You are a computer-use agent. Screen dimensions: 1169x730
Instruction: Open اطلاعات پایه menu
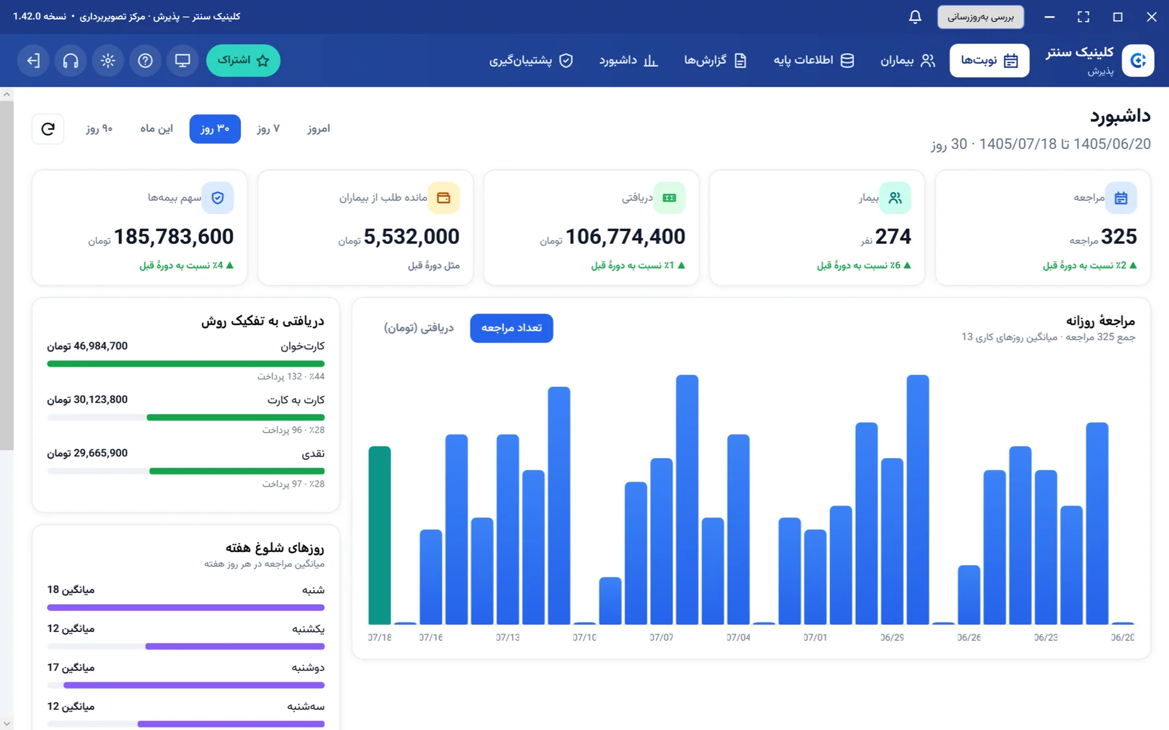pos(814,60)
